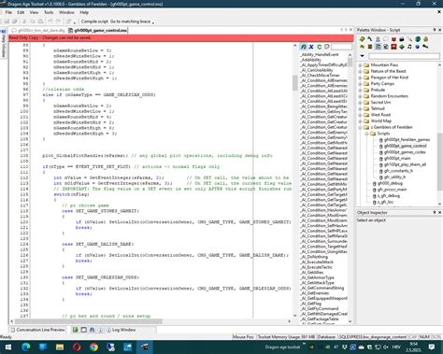Open File Explorer from the taskbar
The image size is (443, 354).
click(x=60, y=347)
